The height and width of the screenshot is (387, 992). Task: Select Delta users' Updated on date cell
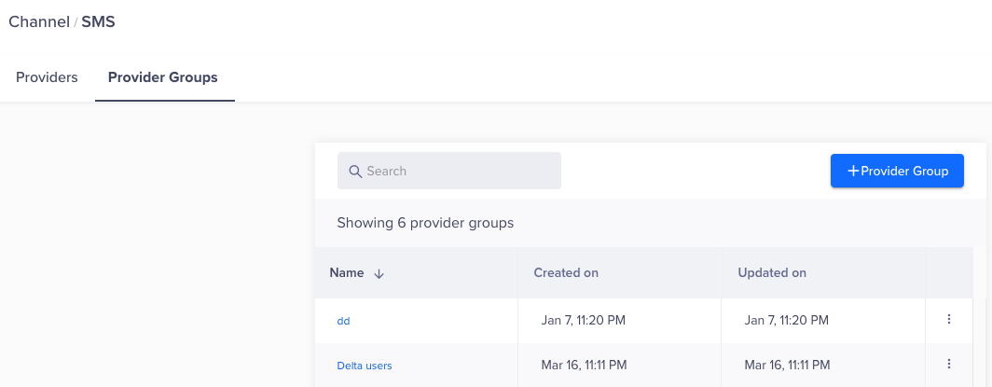788,365
